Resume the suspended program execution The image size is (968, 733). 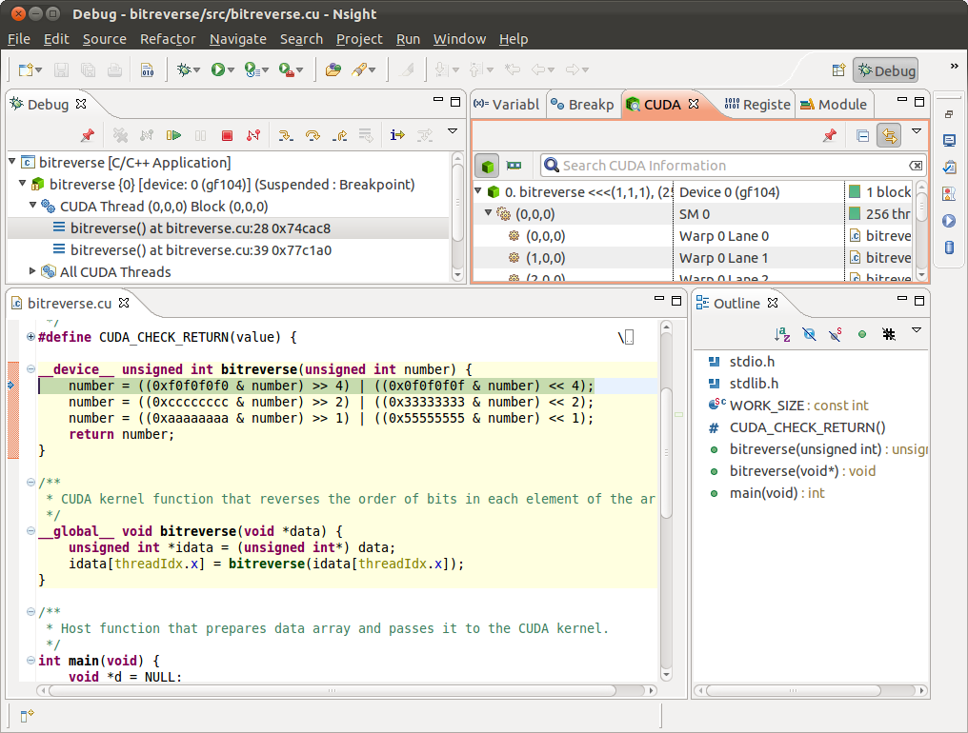pyautogui.click(x=174, y=134)
